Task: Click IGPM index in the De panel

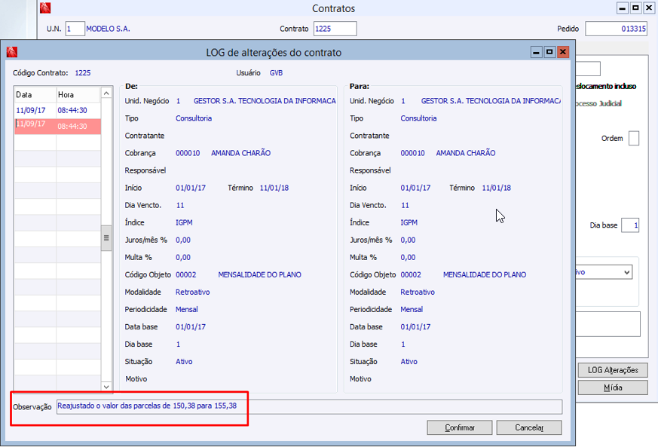Action: pos(184,222)
